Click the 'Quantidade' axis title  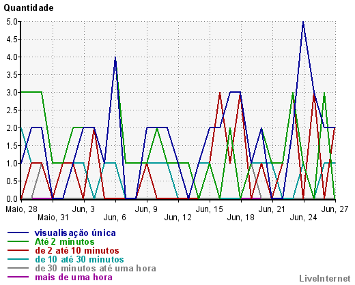click(x=29, y=8)
